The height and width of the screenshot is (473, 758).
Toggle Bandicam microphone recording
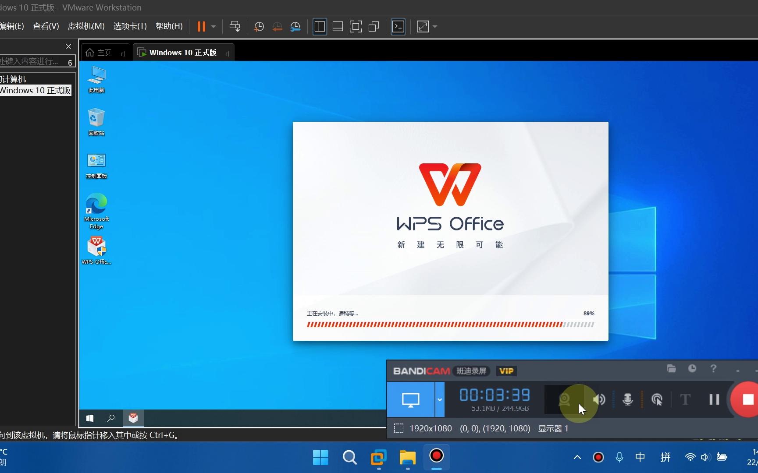click(628, 399)
